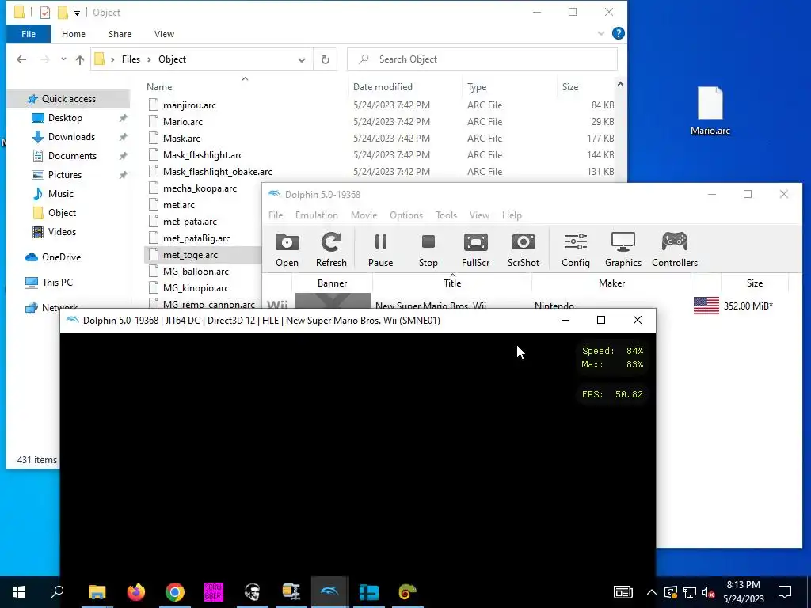The width and height of the screenshot is (811, 608).
Task: Select the MG_balloon.arc file
Action: [x=196, y=272]
